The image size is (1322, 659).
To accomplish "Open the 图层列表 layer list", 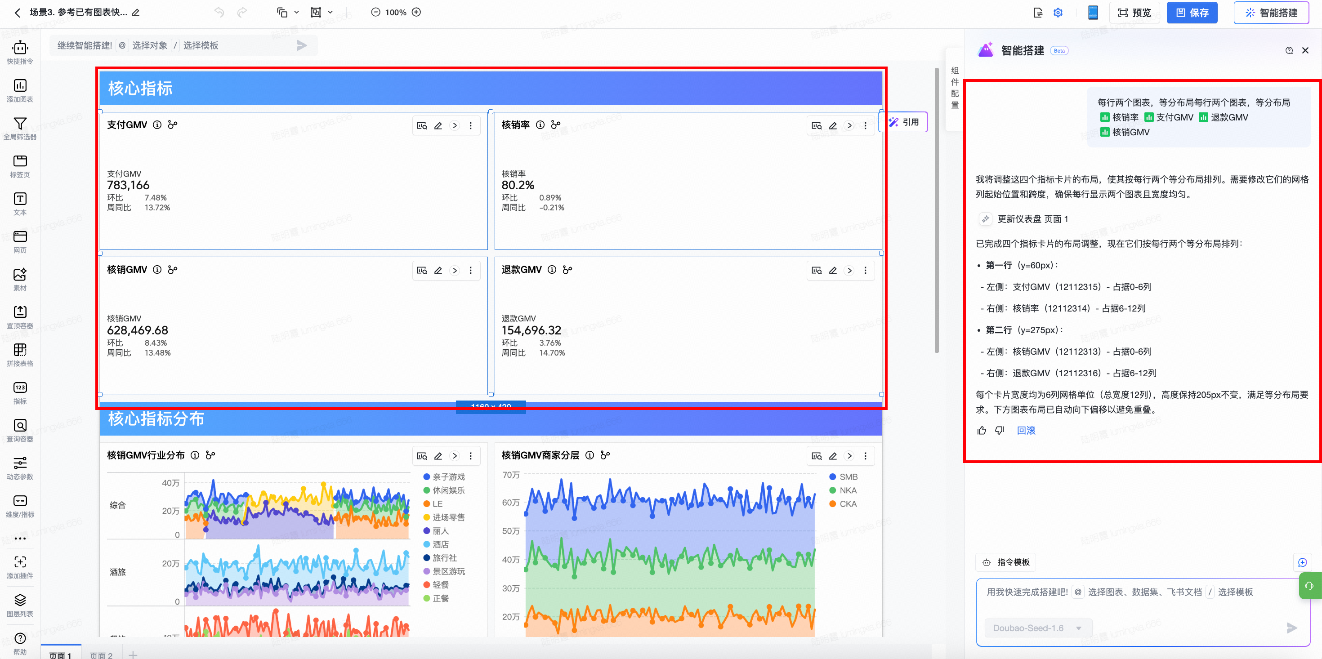I will 19,605.
